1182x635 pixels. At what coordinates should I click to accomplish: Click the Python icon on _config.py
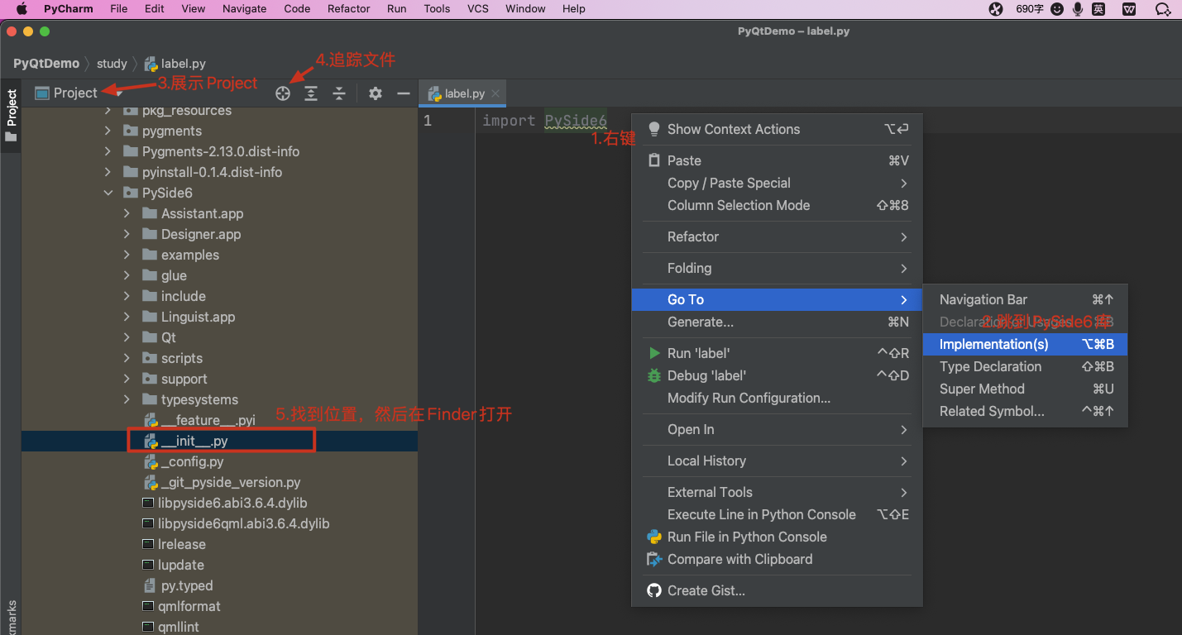pos(151,462)
